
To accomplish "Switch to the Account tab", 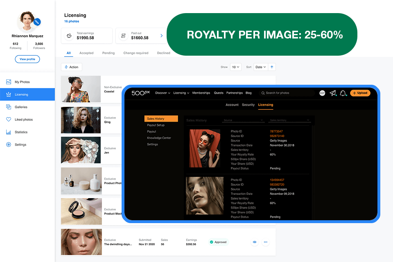I will (232, 105).
